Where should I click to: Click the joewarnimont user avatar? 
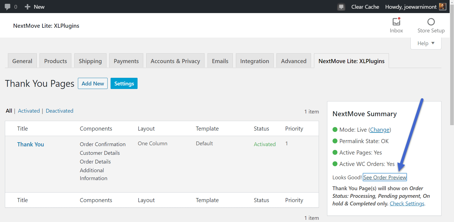(443, 7)
